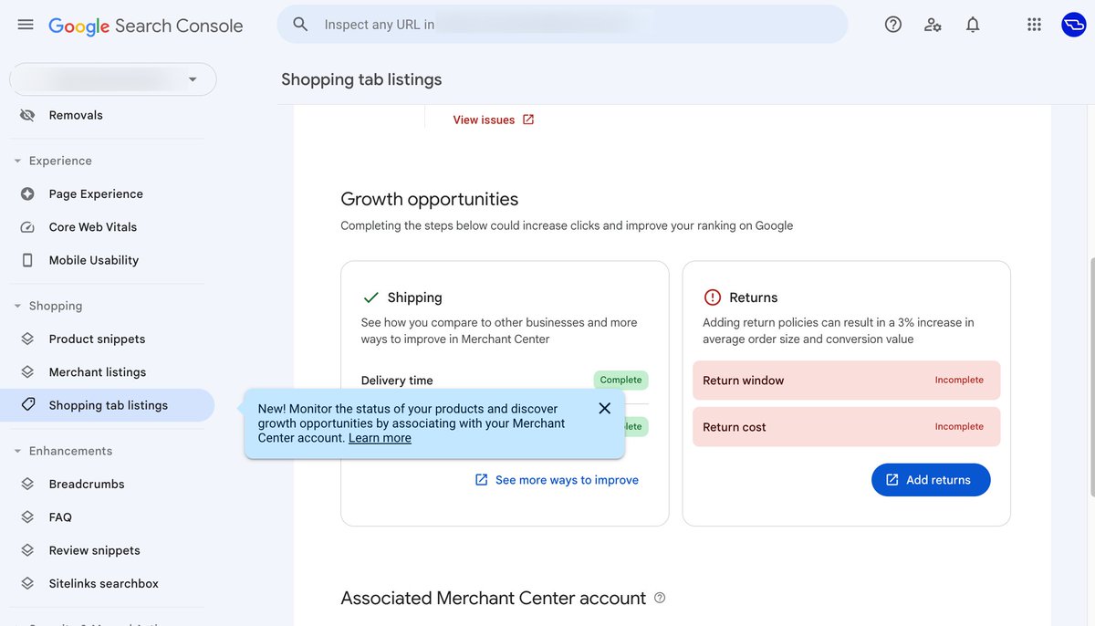The image size is (1095, 626).
Task: Select Shopping tab listings menu item
Action: [x=107, y=405]
